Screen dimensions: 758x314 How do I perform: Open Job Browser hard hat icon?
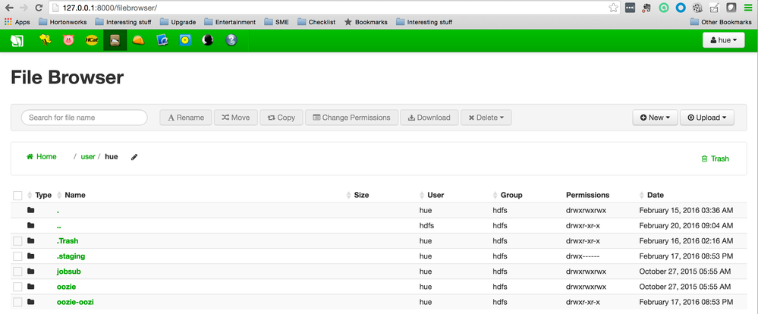pos(138,40)
